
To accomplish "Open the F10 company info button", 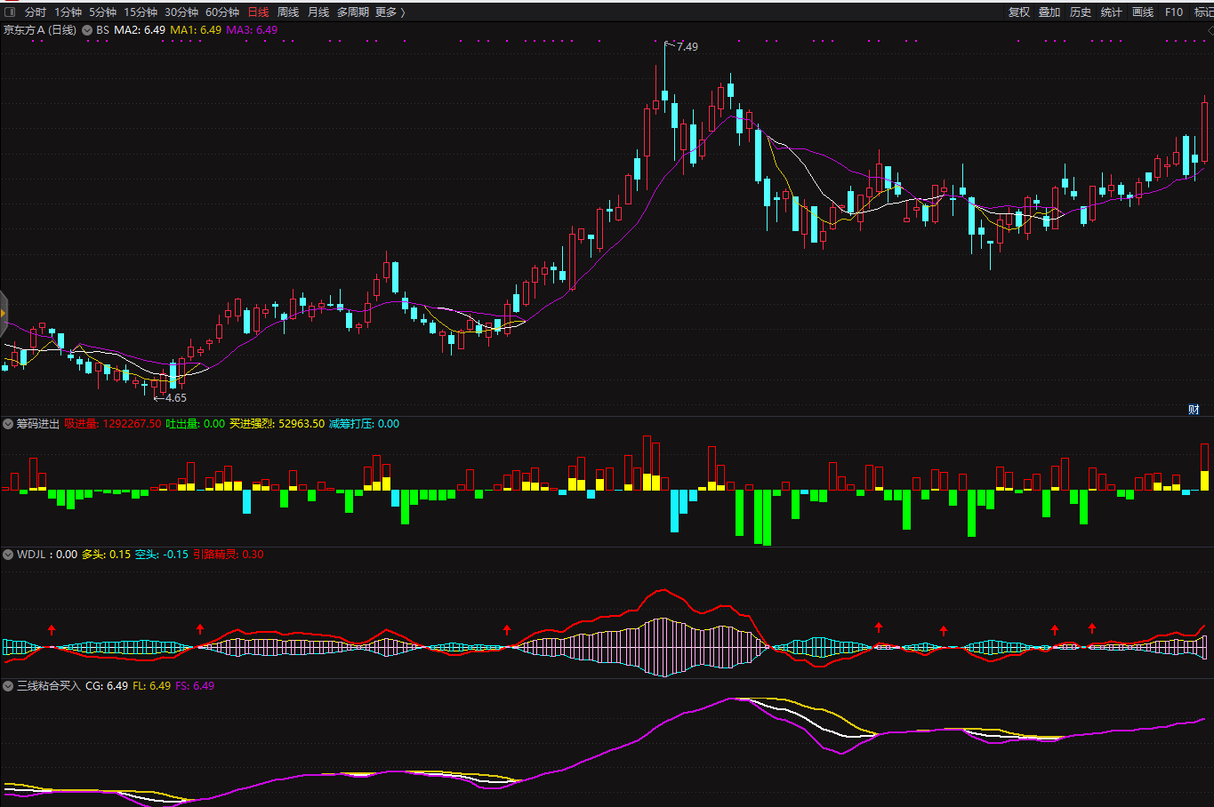I will click(1174, 12).
